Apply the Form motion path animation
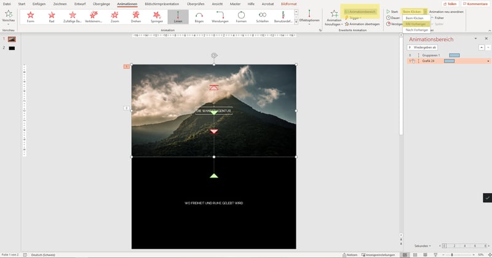This screenshot has height=258, width=492. (30, 17)
